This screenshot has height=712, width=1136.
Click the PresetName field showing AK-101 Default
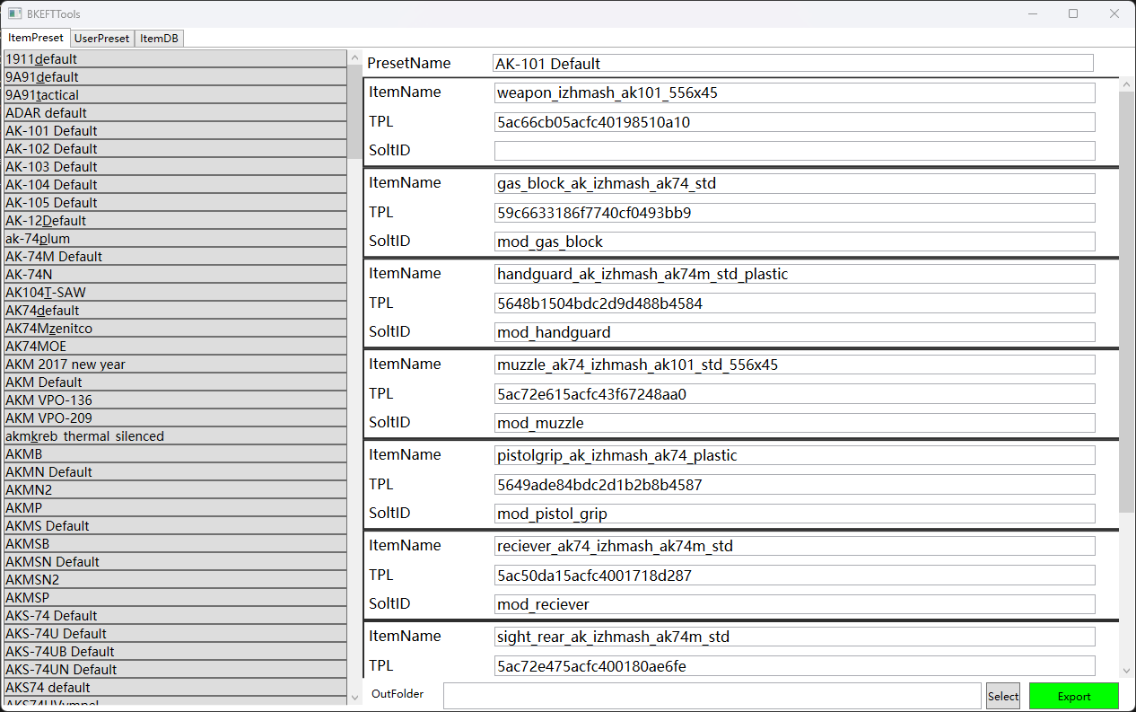pos(793,63)
